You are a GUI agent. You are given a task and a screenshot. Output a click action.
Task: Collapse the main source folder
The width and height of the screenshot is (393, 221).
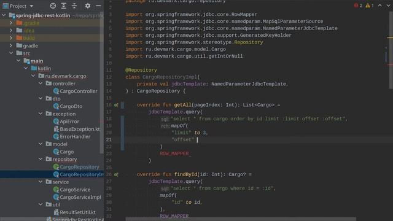point(18,61)
